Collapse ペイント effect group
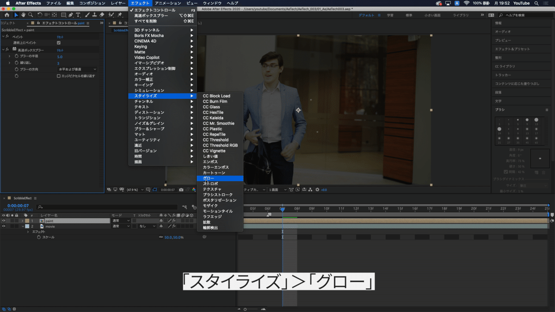The image size is (555, 312). [3, 36]
